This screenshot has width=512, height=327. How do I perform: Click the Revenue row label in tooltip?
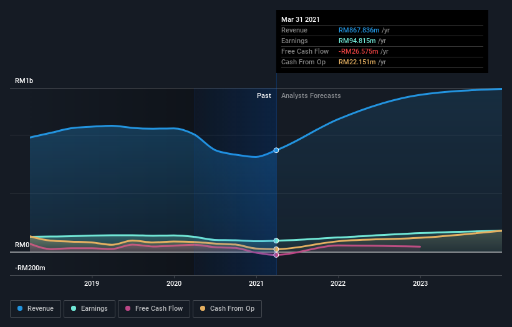[x=294, y=30]
